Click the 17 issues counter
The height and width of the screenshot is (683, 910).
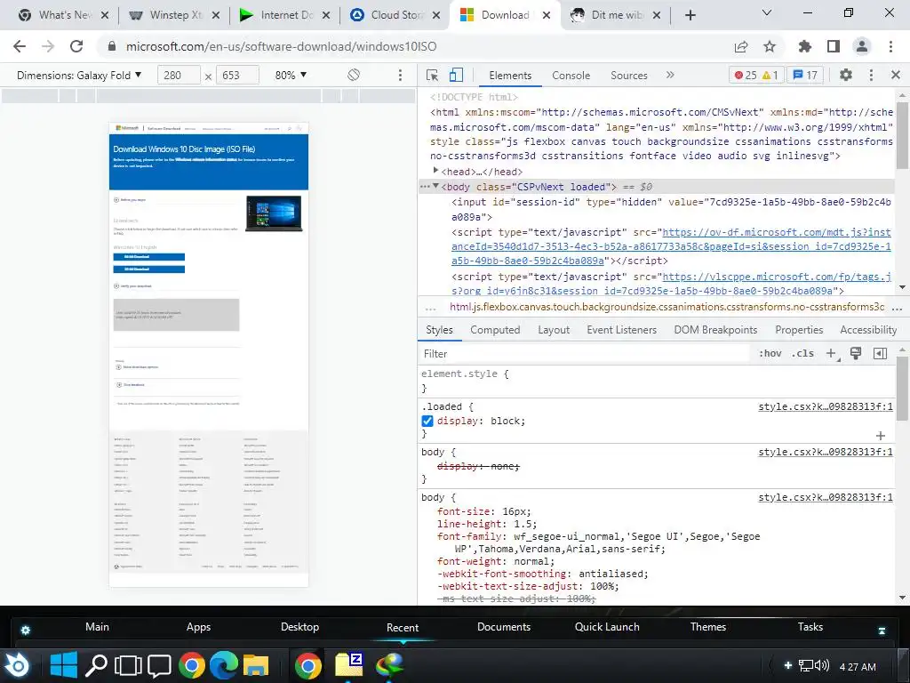point(805,75)
